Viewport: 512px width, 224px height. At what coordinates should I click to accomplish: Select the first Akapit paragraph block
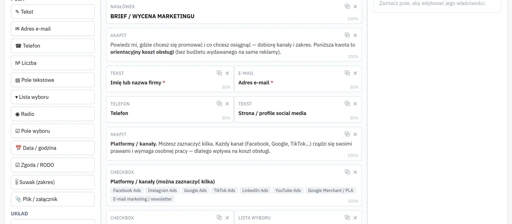click(x=234, y=45)
